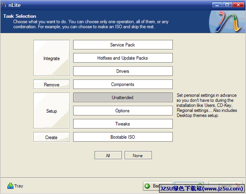Maximize the nLite window
The image size is (246, 194).
point(227,5)
